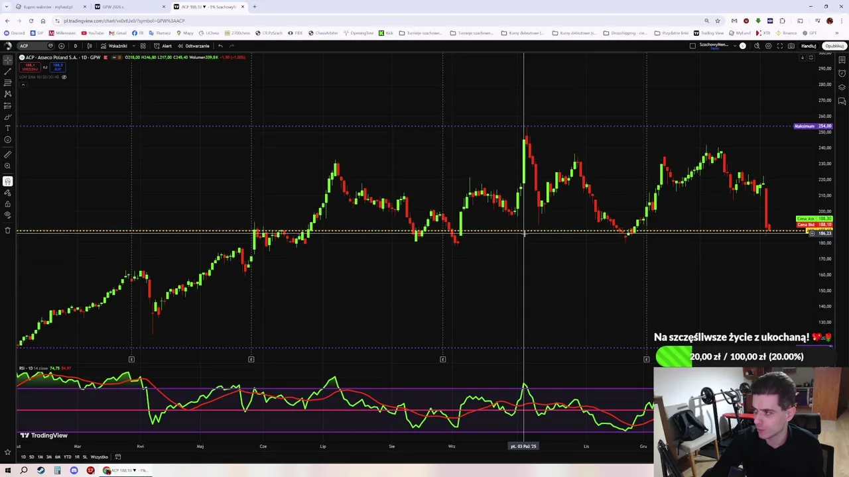Click the browser address bar URL
The image size is (849, 477).
click(124, 21)
